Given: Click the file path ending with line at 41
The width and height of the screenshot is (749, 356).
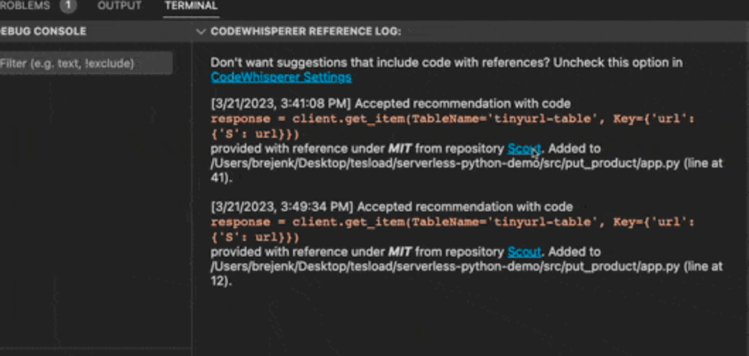Looking at the screenshot, I should (x=467, y=171).
